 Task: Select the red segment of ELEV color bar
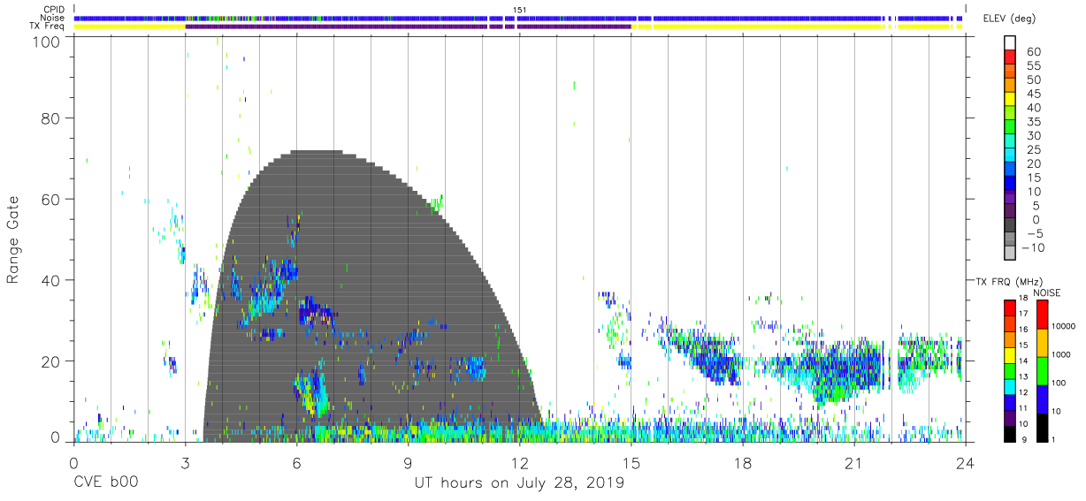[x=1011, y=58]
